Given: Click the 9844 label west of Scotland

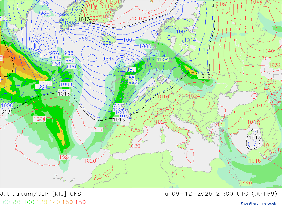Looking at the screenshot, I should [x=108, y=59].
